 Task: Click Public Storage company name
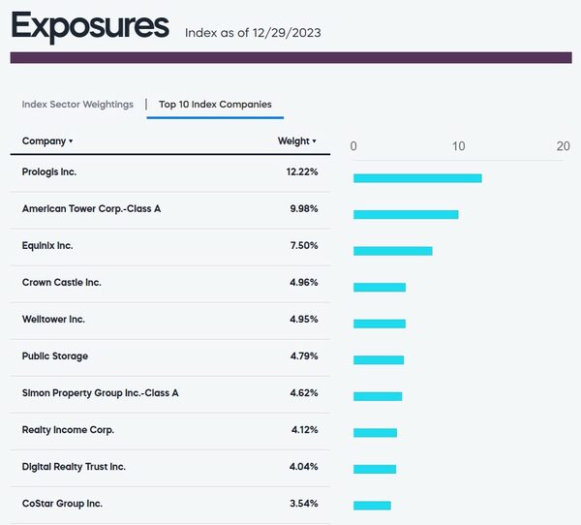[55, 355]
